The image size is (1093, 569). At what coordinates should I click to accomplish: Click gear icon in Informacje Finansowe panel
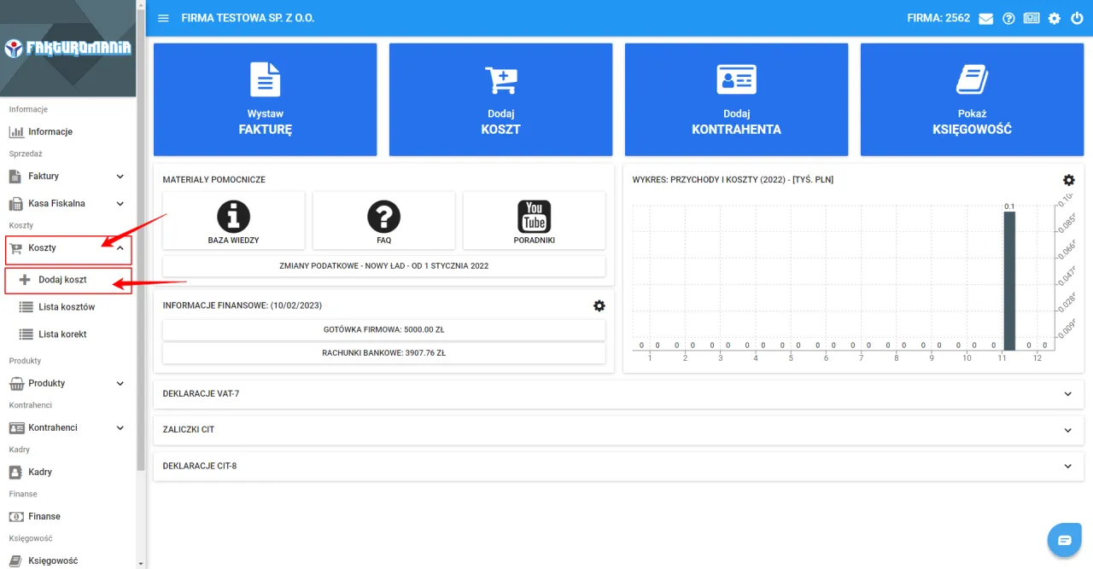tap(599, 305)
